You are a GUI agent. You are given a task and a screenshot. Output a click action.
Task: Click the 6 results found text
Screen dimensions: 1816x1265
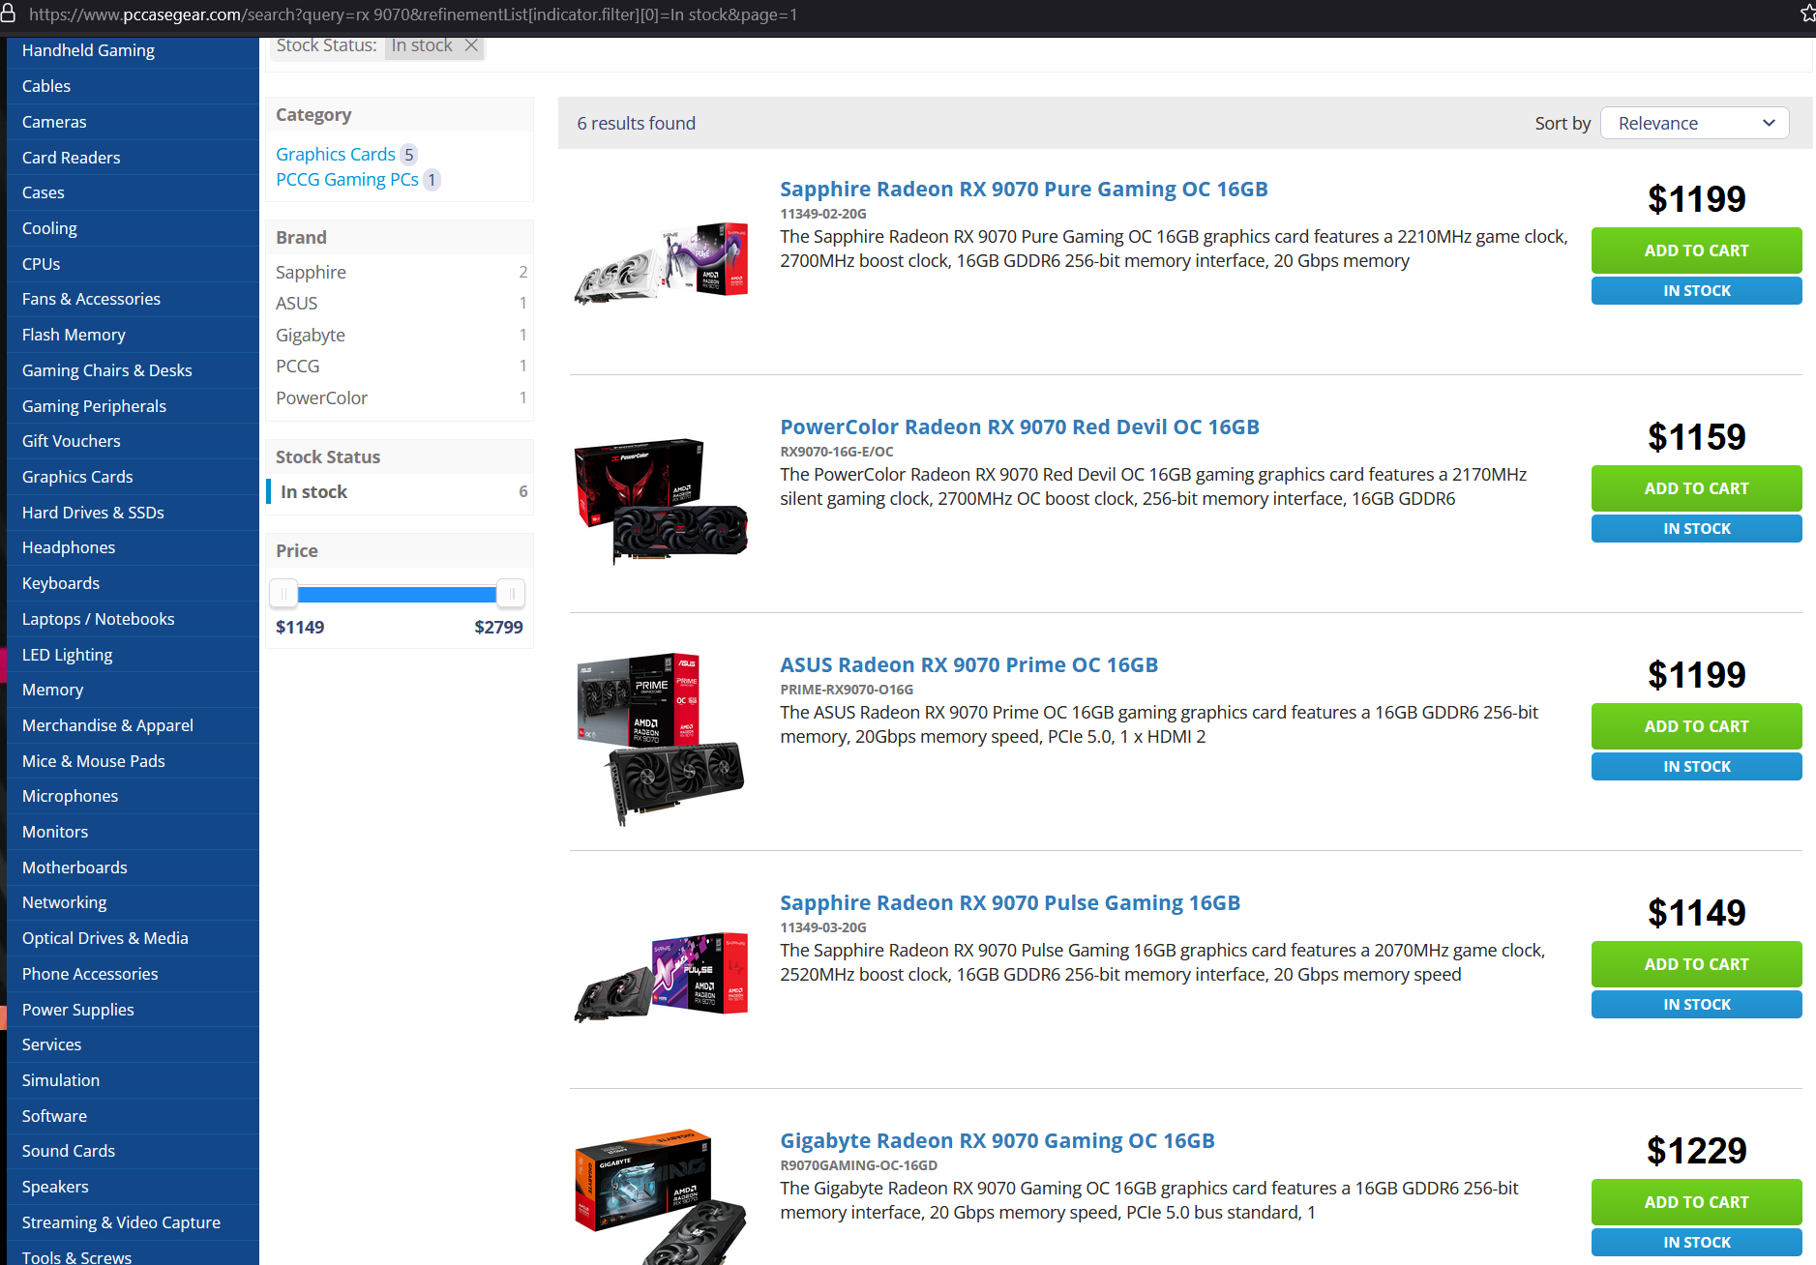point(637,123)
